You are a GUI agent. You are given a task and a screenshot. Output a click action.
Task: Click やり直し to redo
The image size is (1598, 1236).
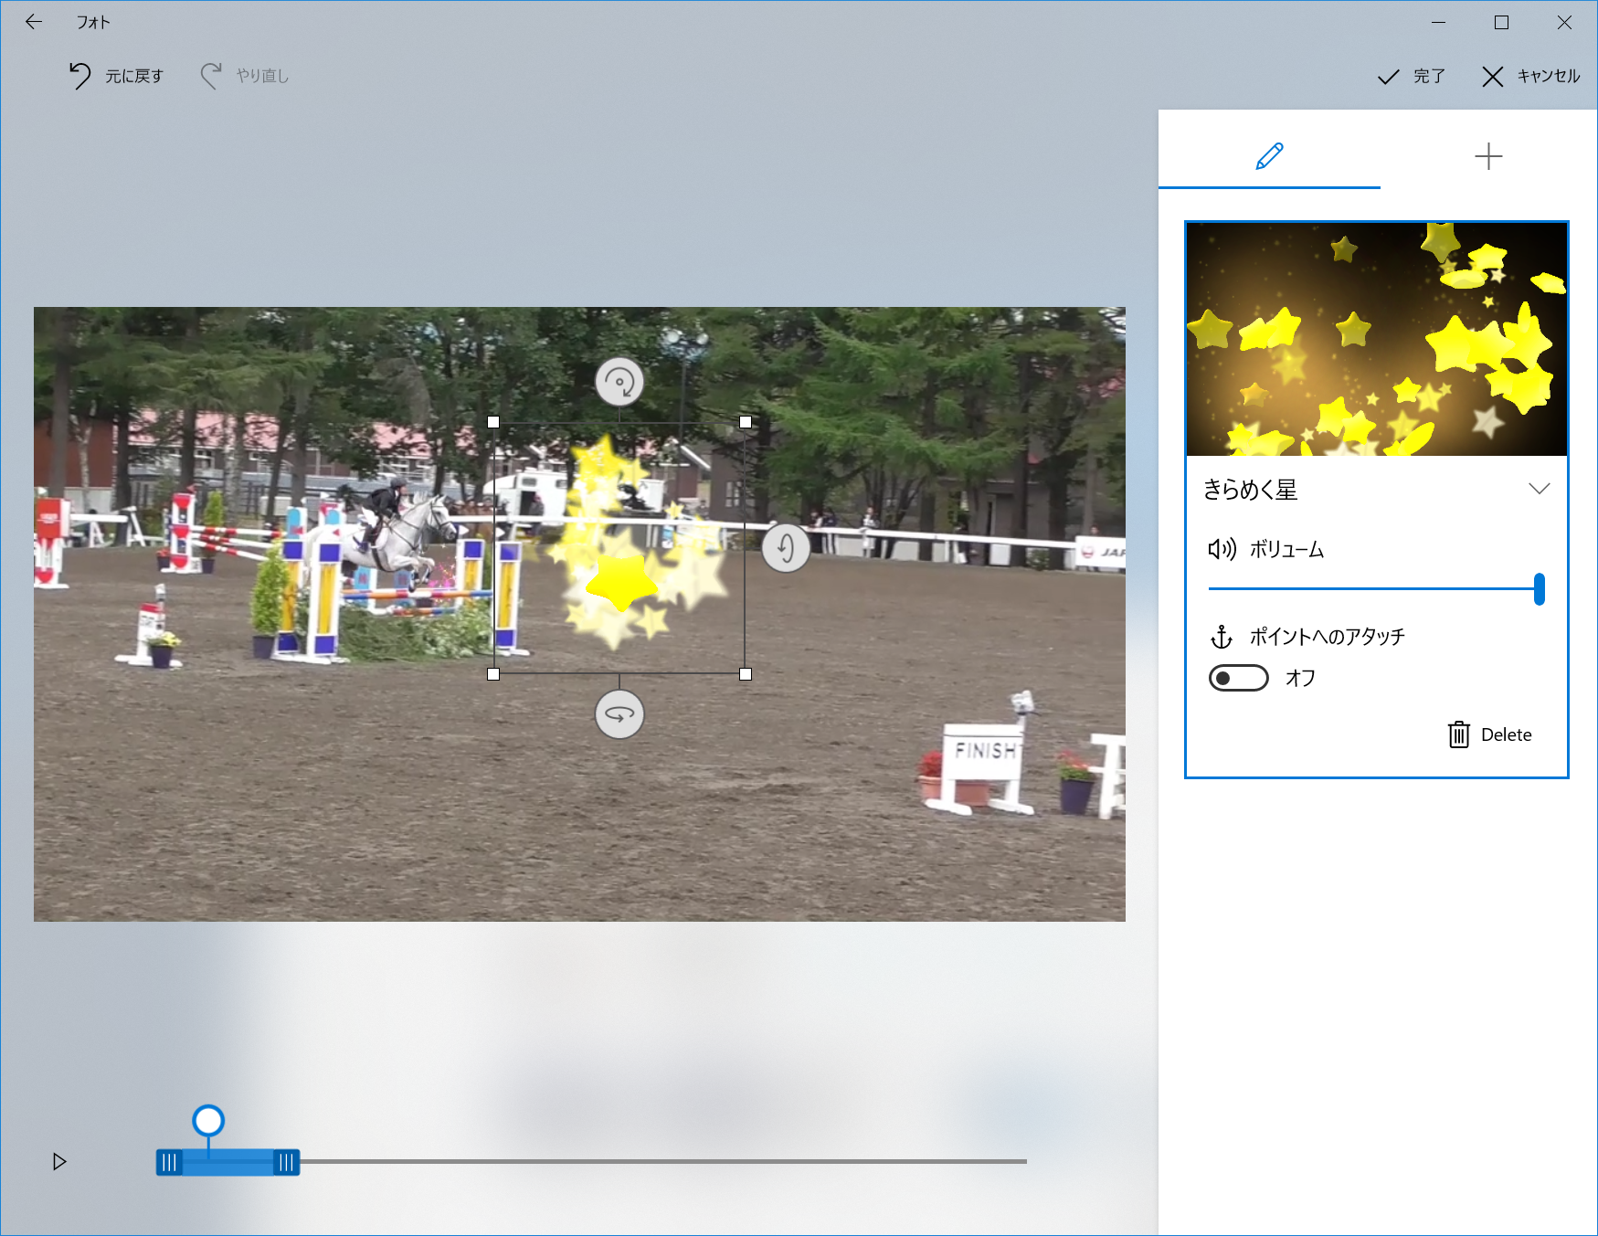[245, 76]
